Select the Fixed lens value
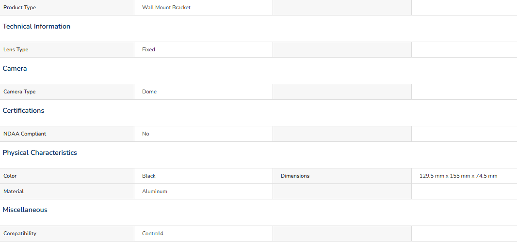 [x=148, y=50]
